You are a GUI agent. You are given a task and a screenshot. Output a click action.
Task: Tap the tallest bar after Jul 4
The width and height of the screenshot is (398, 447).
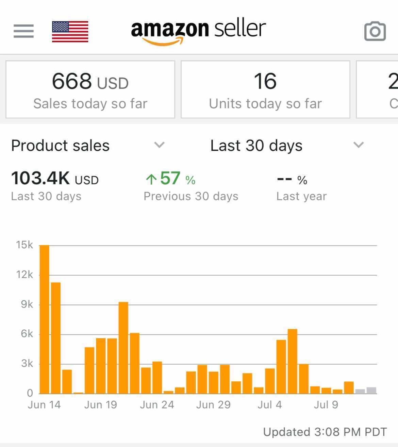(293, 362)
